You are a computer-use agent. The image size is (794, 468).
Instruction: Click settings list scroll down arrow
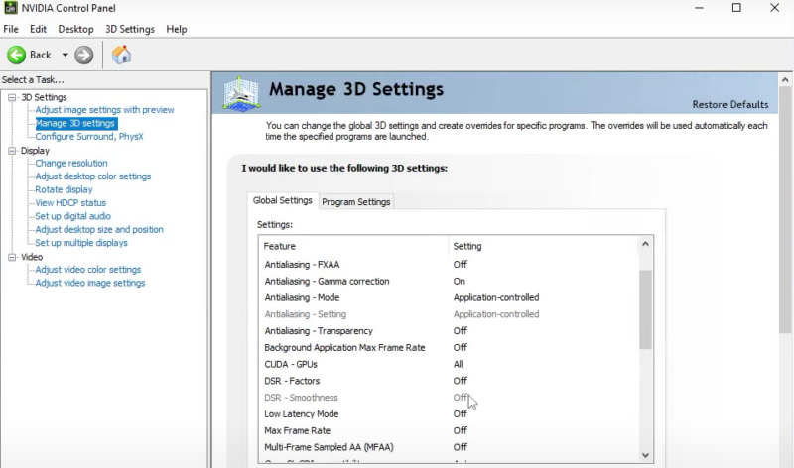click(645, 455)
